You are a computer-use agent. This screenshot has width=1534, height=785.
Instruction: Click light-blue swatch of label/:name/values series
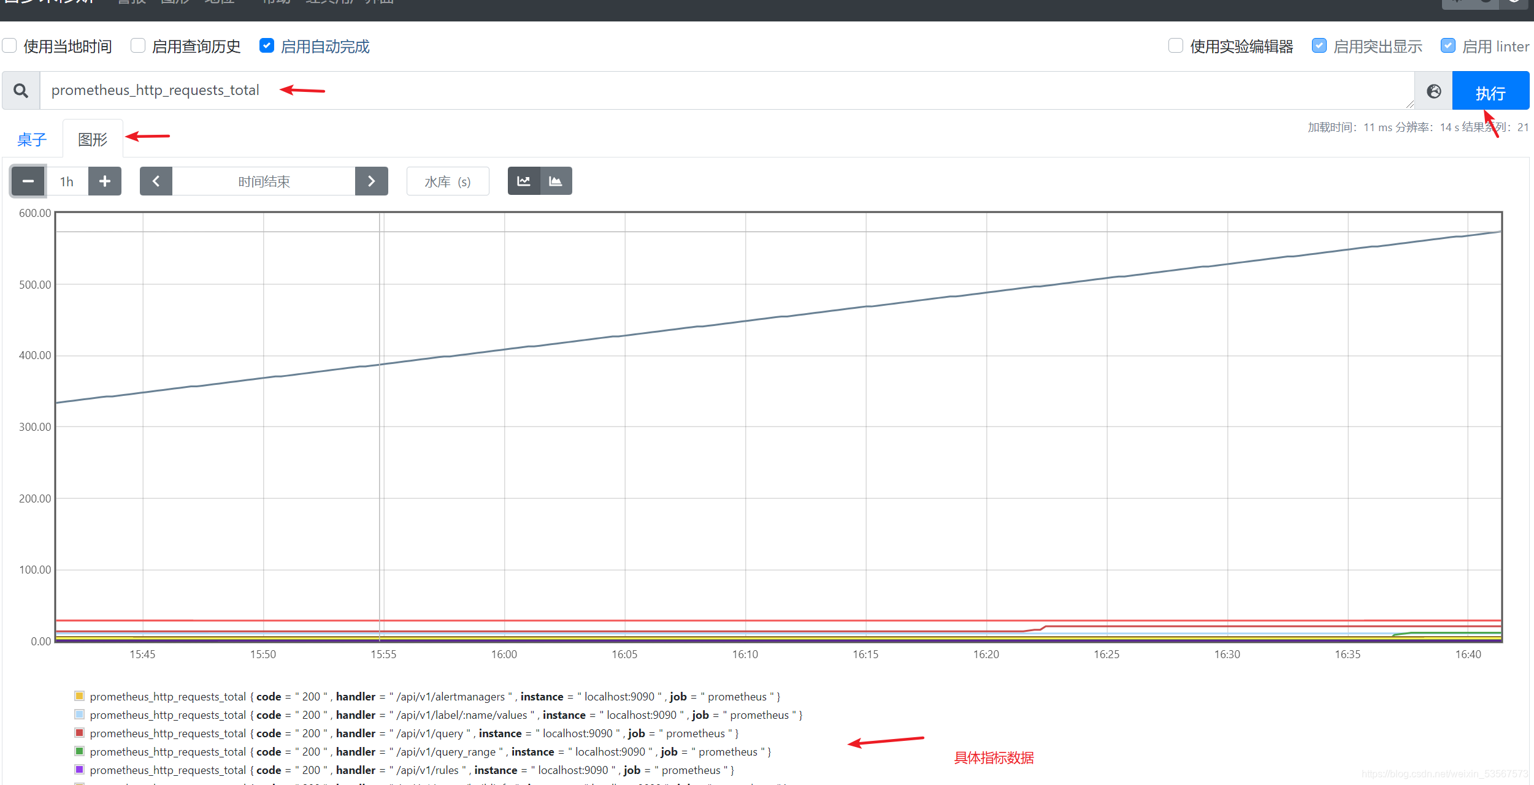[79, 715]
